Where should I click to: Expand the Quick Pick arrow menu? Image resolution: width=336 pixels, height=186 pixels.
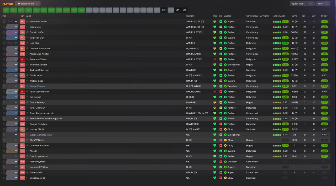[311, 4]
